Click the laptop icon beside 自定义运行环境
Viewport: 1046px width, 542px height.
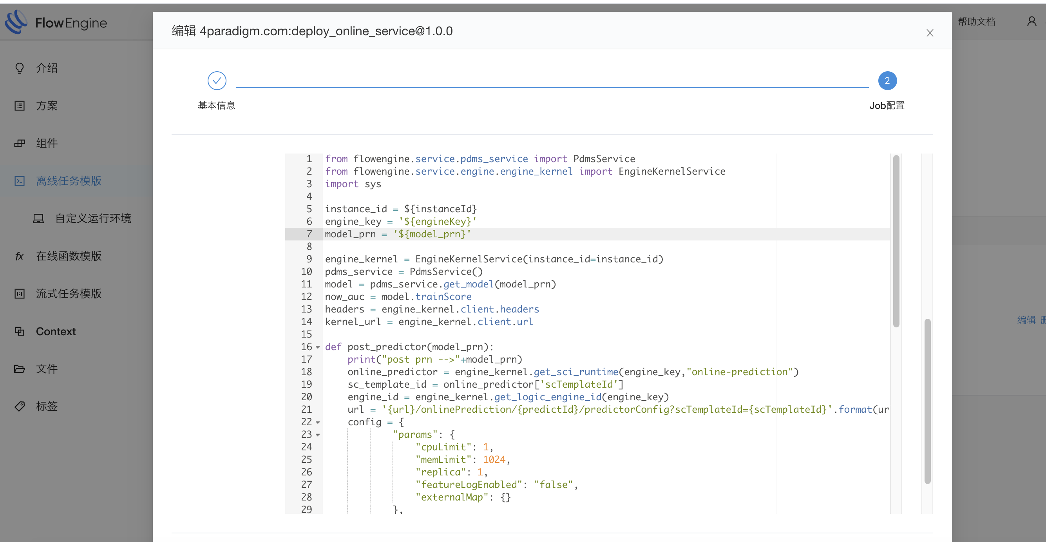coord(38,219)
